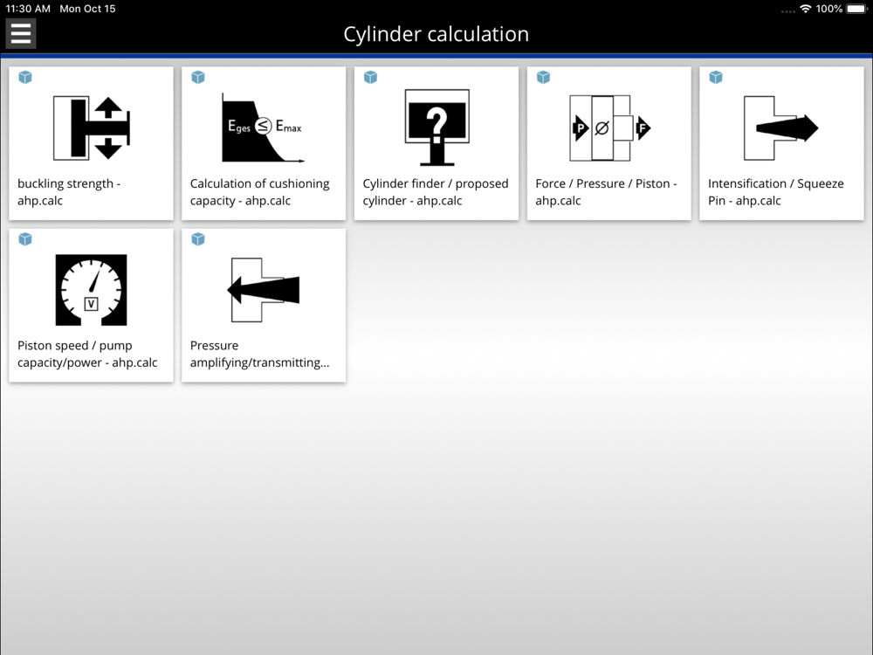Tap the 100% battery percentage text
Image resolution: width=873 pixels, height=655 pixels.
pos(829,9)
